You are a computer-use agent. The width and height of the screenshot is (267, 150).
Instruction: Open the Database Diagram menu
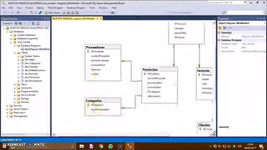76,8
